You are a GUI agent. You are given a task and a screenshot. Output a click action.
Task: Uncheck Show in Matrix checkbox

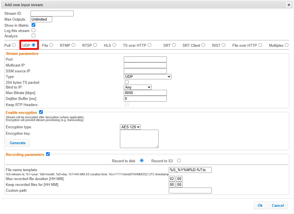pos(34,25)
